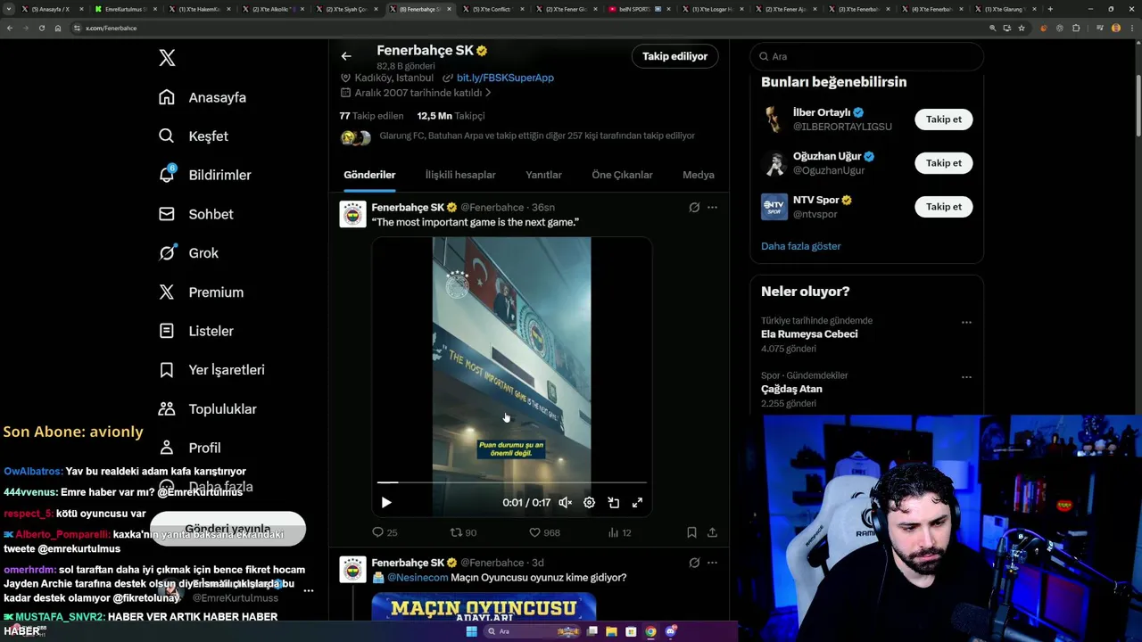The height and width of the screenshot is (642, 1142).
Task: Play the Fenerbahçe video
Action: [x=386, y=503]
